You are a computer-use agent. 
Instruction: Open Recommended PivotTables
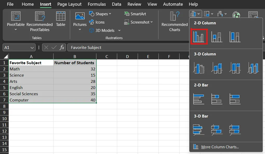[40, 21]
